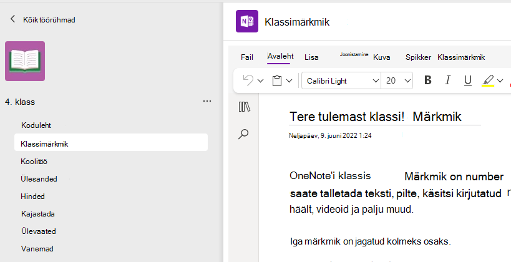Click the Paste clipboard icon
This screenshot has width=511, height=262.
[277, 80]
